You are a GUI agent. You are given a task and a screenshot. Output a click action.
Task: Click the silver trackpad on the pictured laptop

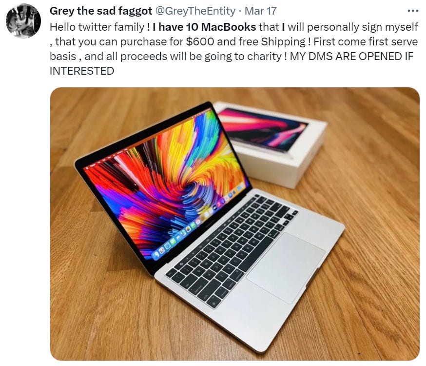285,268
